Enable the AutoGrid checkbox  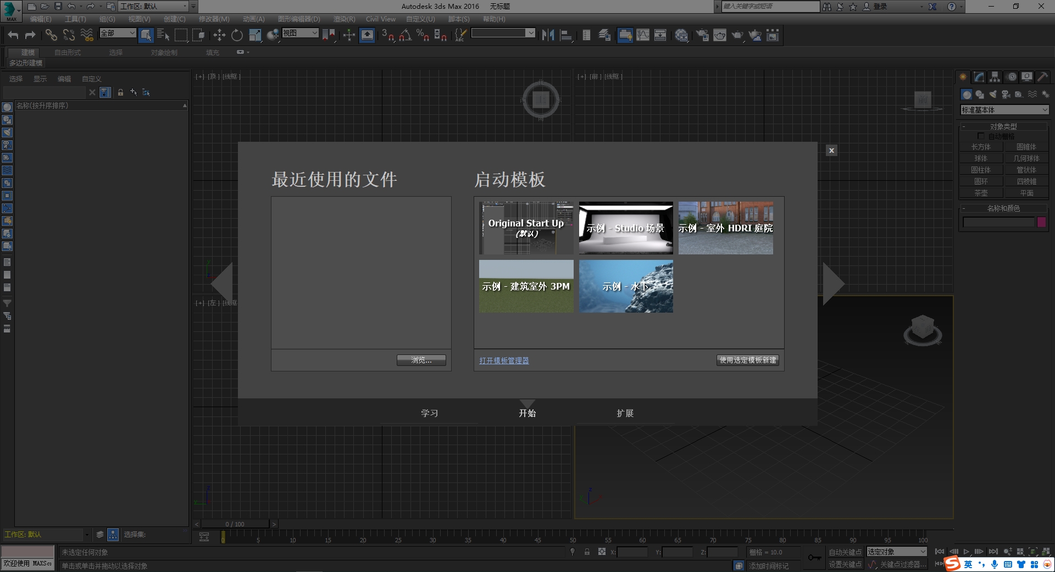pyautogui.click(x=981, y=136)
